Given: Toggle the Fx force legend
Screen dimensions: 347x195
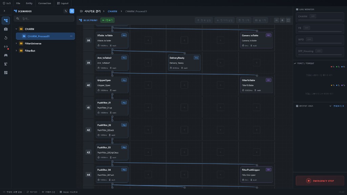Looking at the screenshot, I should pos(333,67).
